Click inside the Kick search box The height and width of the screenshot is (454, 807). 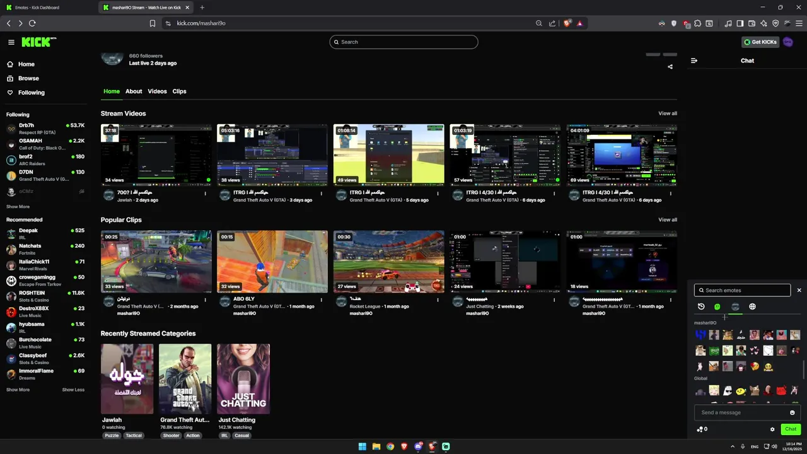coord(403,42)
